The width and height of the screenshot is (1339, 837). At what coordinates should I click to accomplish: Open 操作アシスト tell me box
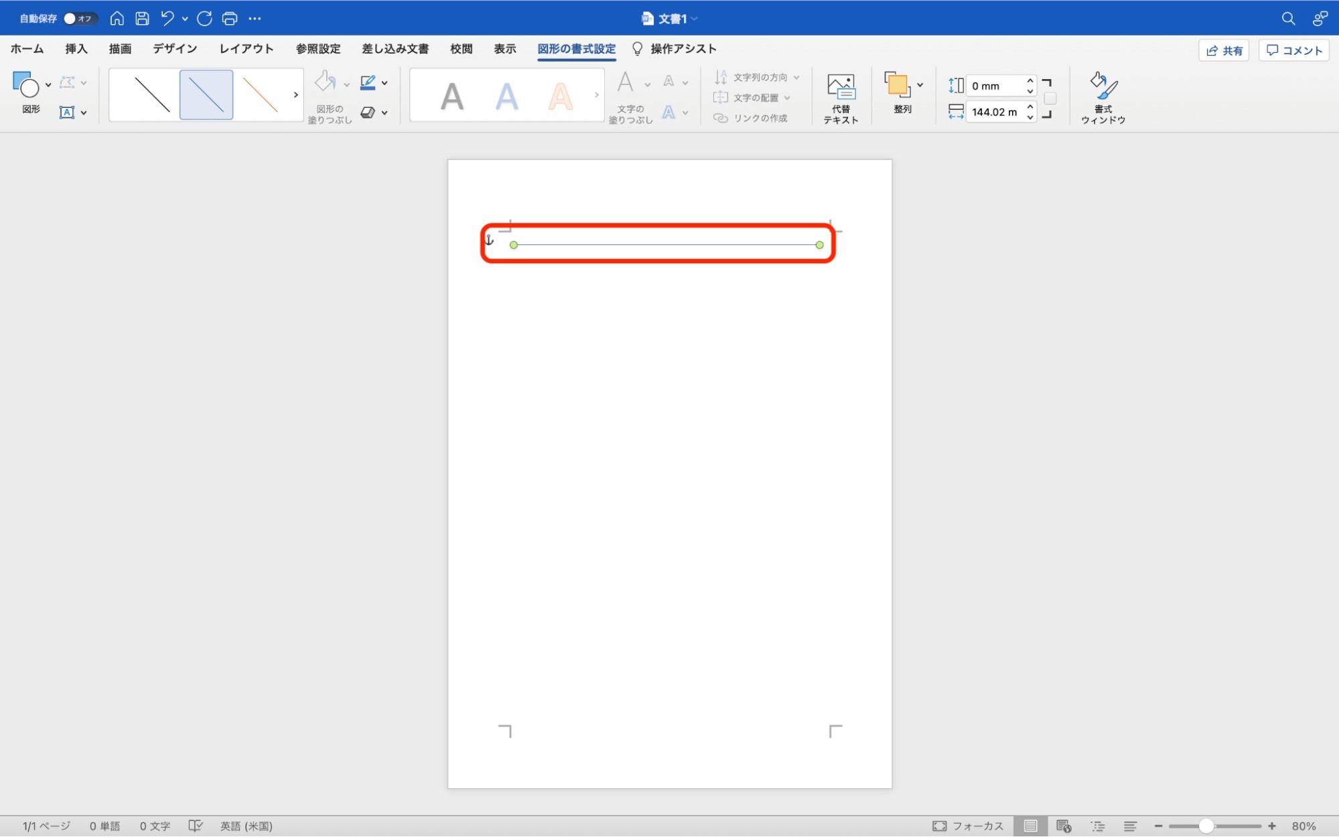click(x=675, y=49)
